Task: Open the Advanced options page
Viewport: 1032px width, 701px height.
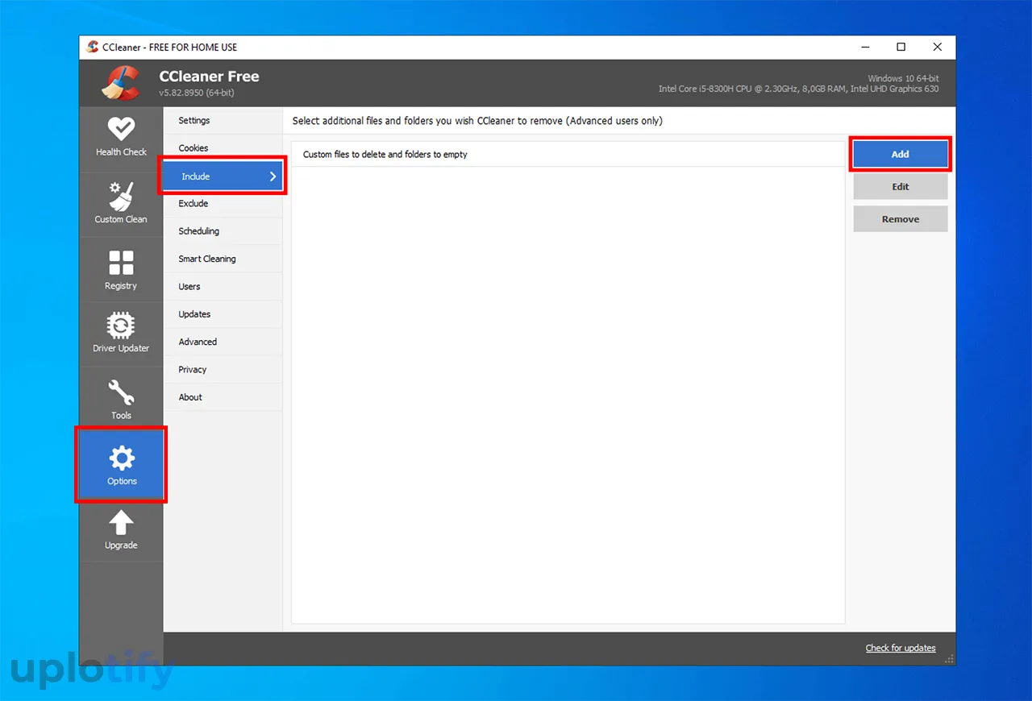Action: 223,342
